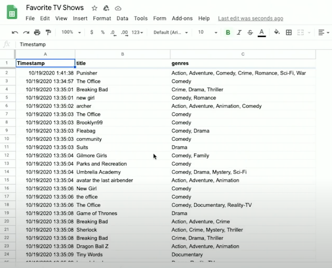Select the Tiny Words cell
Viewport: 332px width, 268px height.
tap(123, 255)
